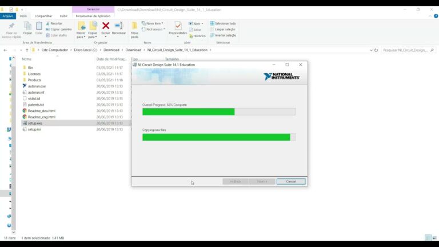The image size is (439, 247).
Task: Collapse the ribbon with the top-right chevron
Action: [430, 16]
